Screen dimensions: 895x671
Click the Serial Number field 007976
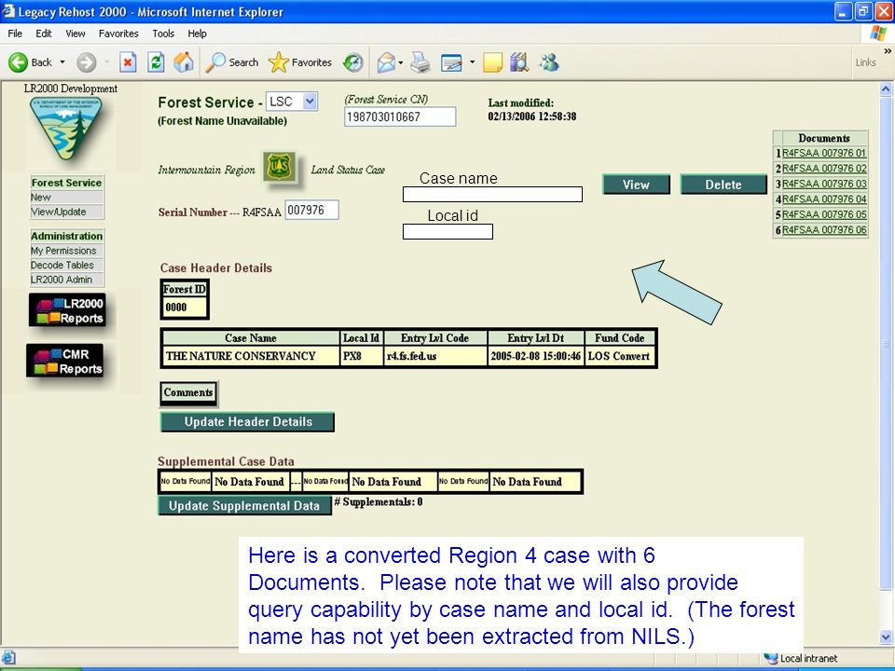click(311, 210)
